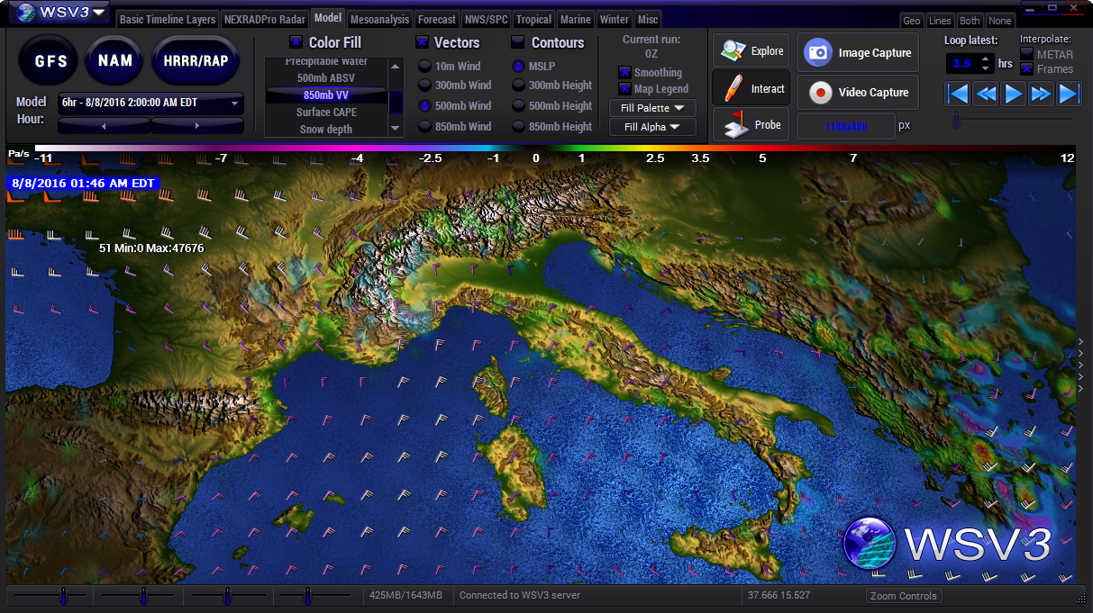Toggle the Vectors checkbox

[x=422, y=42]
